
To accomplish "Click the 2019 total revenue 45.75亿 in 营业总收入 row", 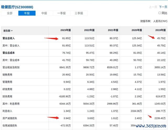I will (x=161, y=38).
